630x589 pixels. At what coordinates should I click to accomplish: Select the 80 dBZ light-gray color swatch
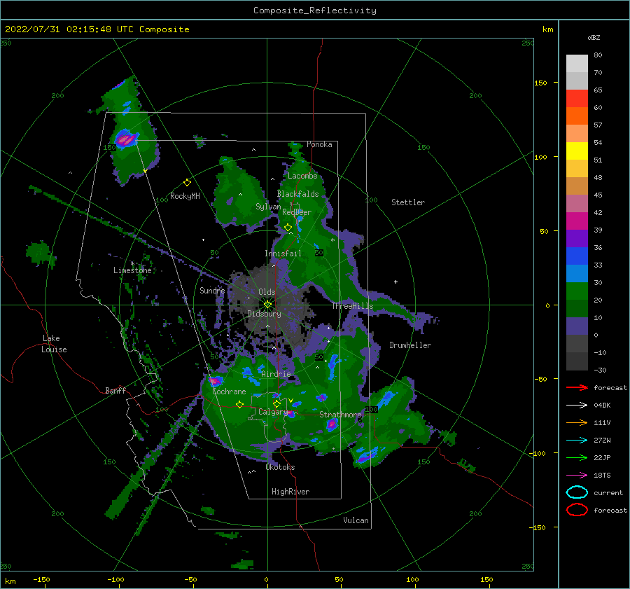coord(577,64)
